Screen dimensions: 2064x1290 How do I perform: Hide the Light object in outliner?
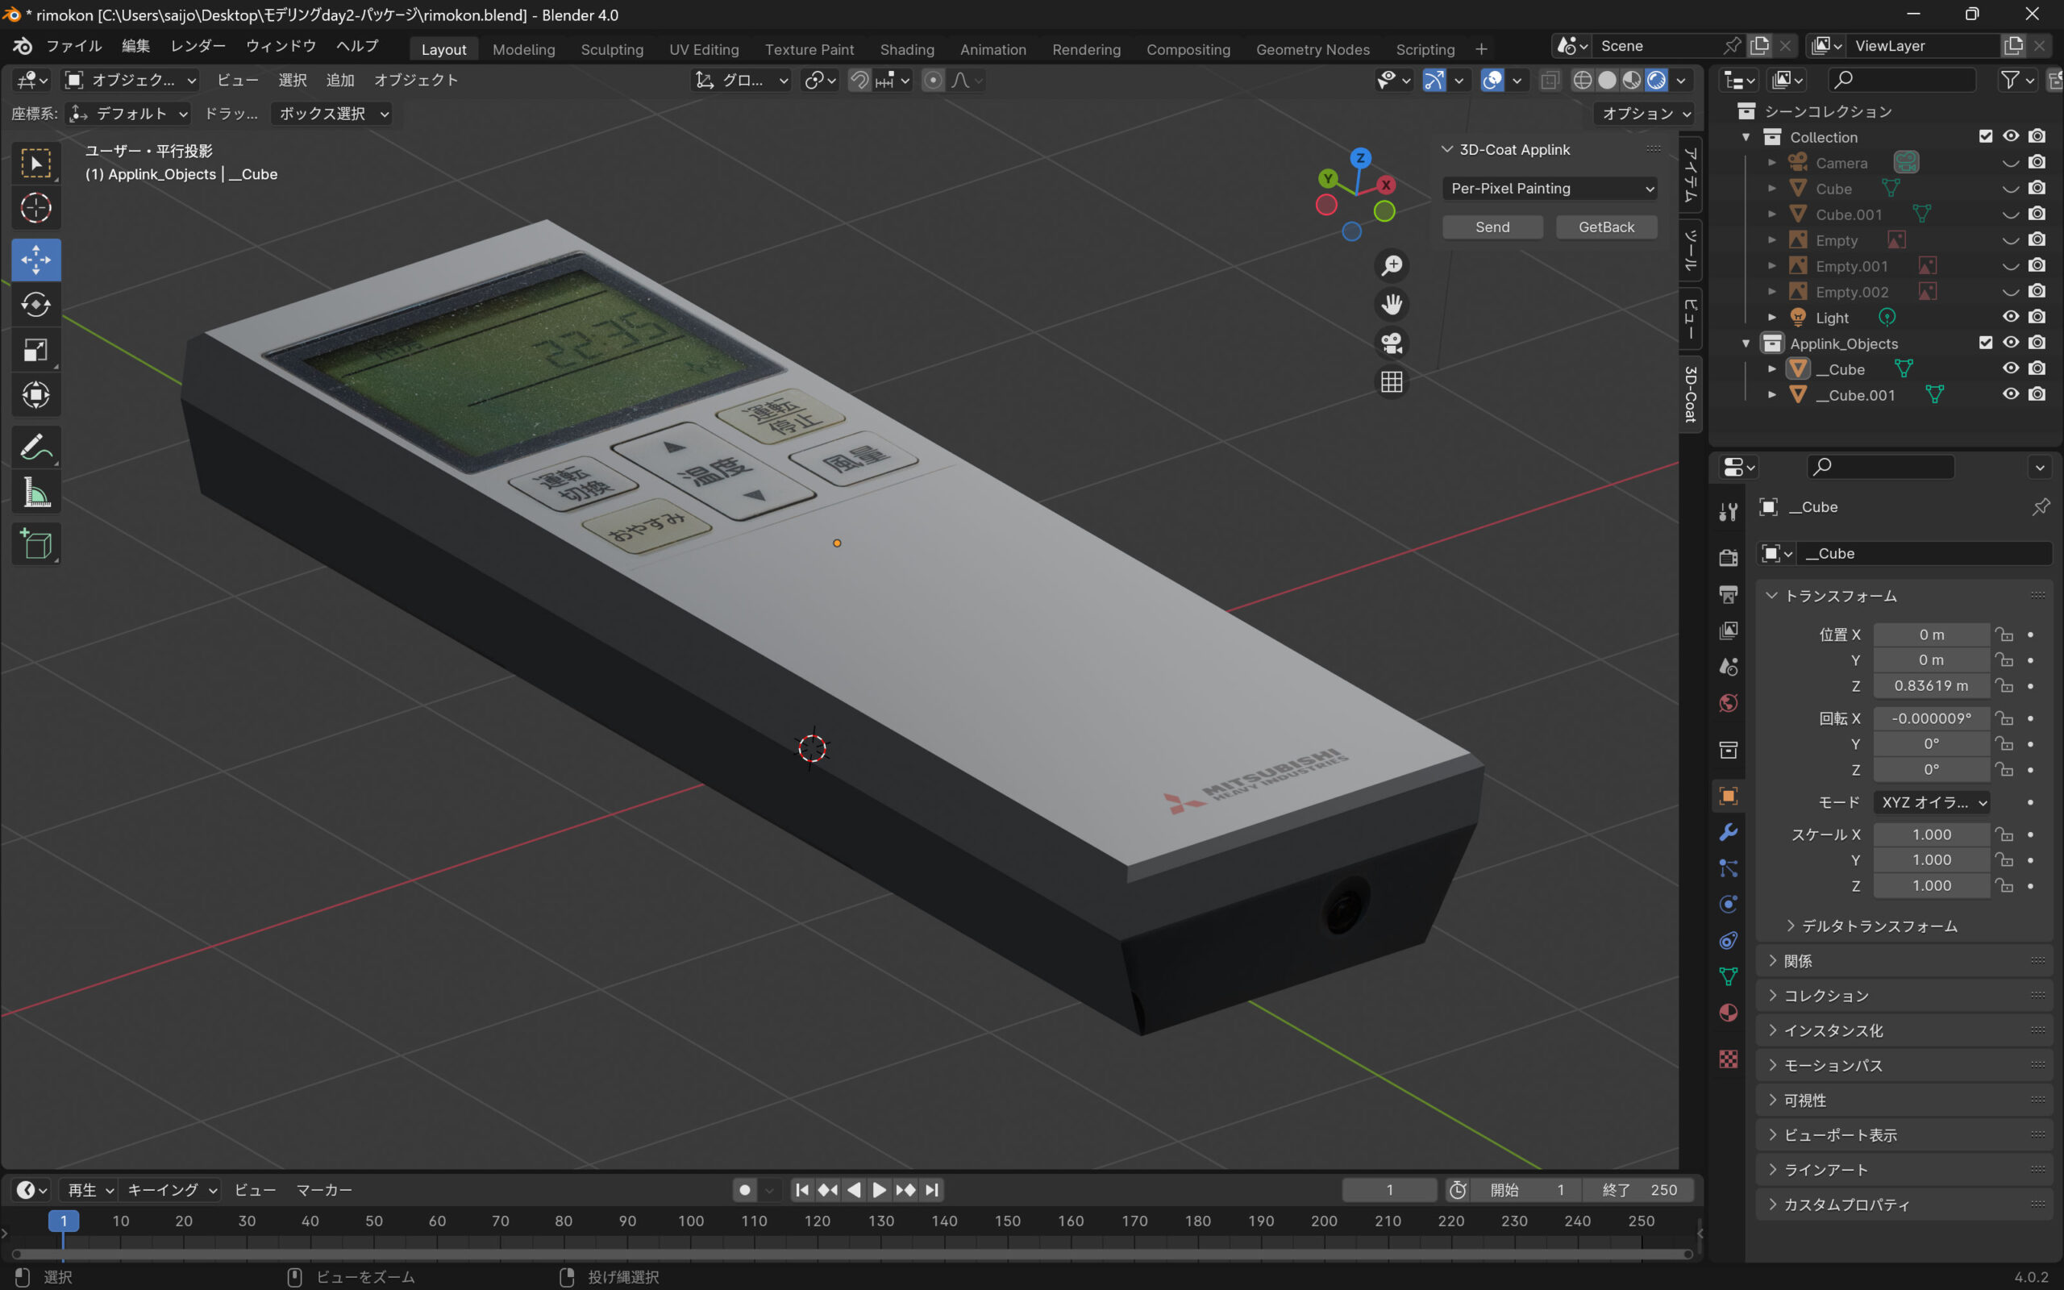[x=2010, y=318]
